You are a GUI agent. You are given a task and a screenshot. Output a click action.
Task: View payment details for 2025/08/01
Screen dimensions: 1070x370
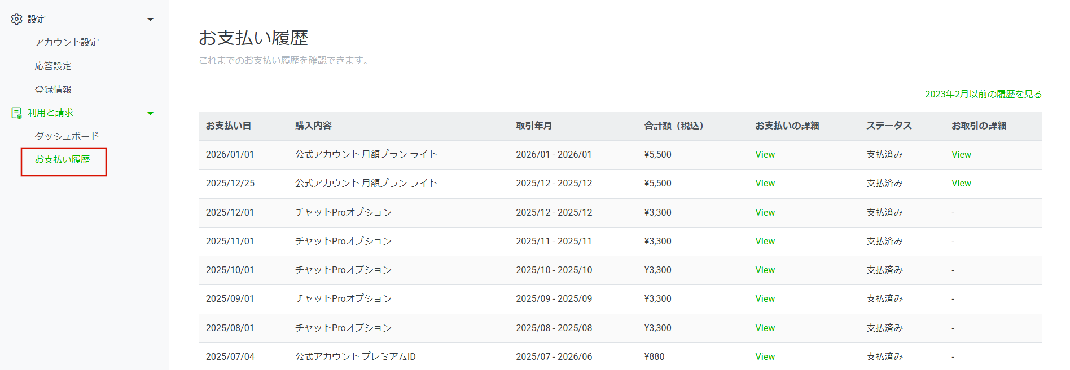765,328
